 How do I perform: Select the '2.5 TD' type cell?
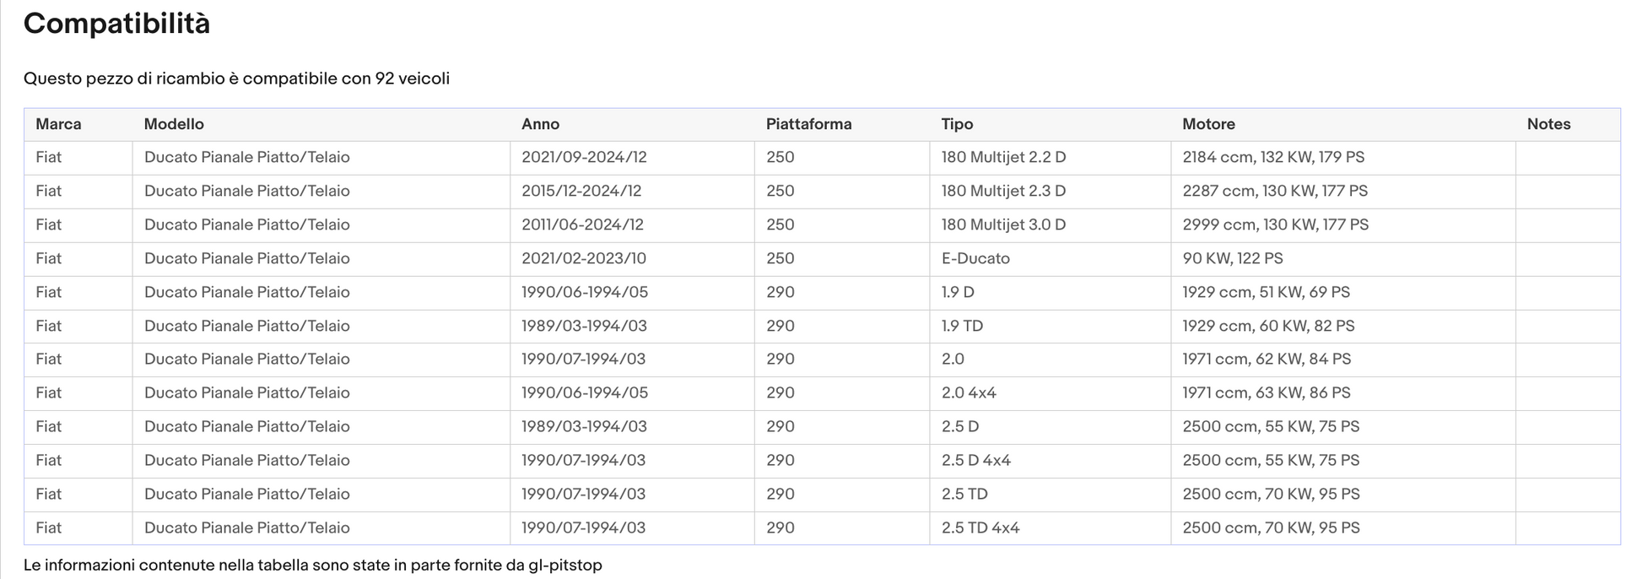click(1050, 495)
